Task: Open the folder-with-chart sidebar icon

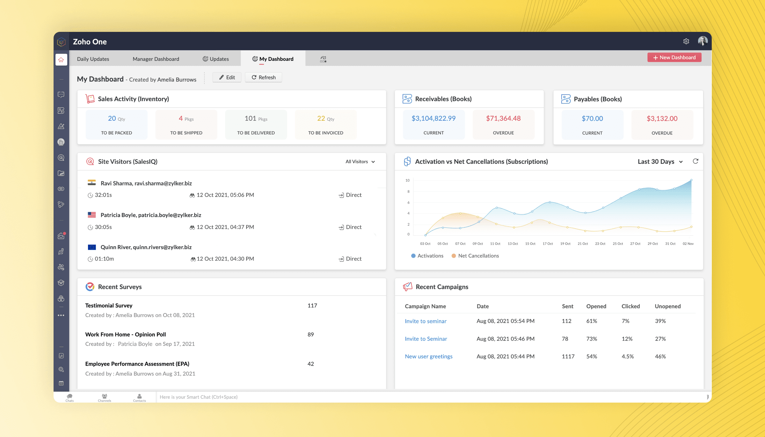Action: [x=61, y=173]
